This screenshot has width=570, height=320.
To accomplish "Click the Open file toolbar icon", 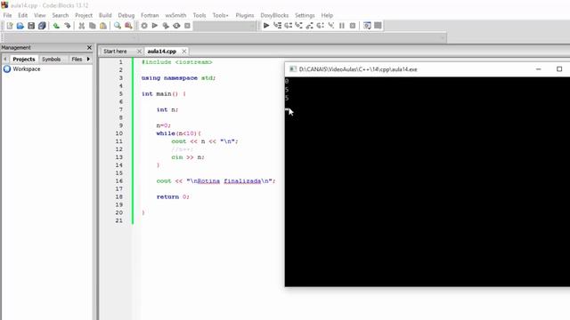I will coord(20,26).
